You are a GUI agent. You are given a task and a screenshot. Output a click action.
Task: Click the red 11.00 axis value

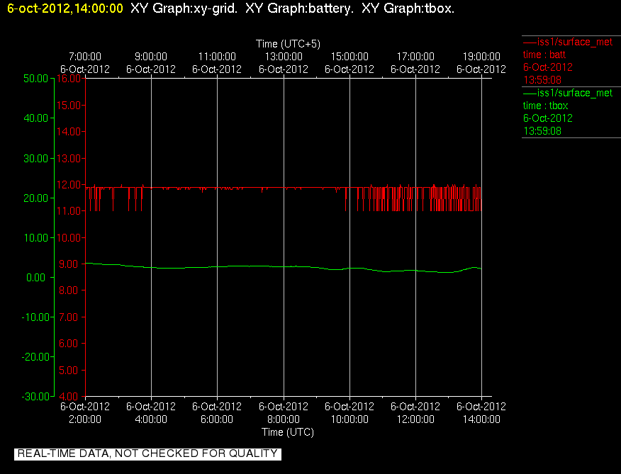click(x=69, y=211)
